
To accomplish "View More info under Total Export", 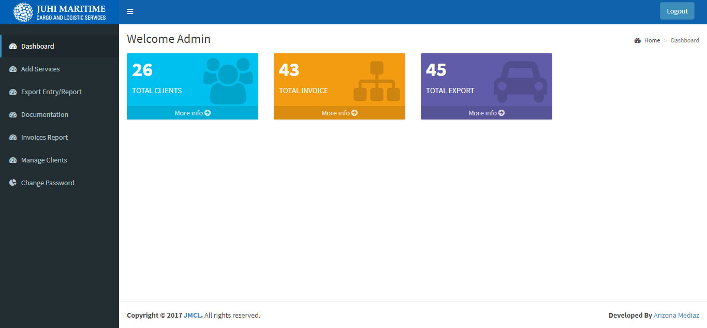I will pyautogui.click(x=487, y=113).
